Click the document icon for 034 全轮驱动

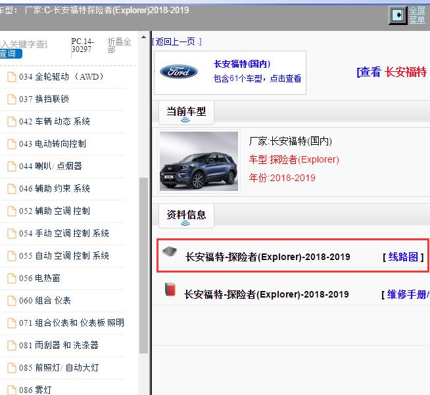point(12,77)
